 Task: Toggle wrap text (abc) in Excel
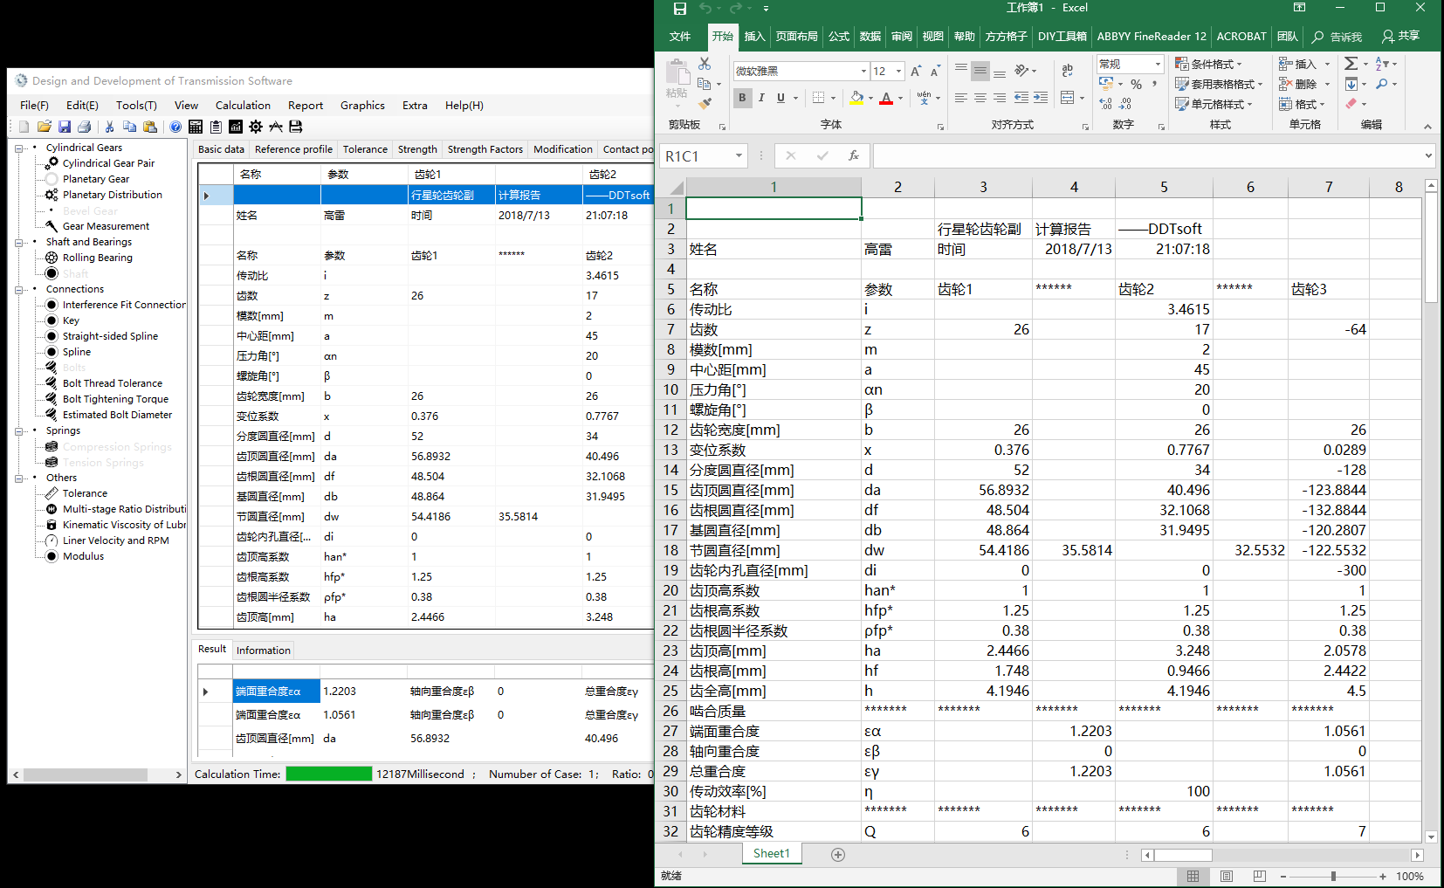[x=1068, y=71]
